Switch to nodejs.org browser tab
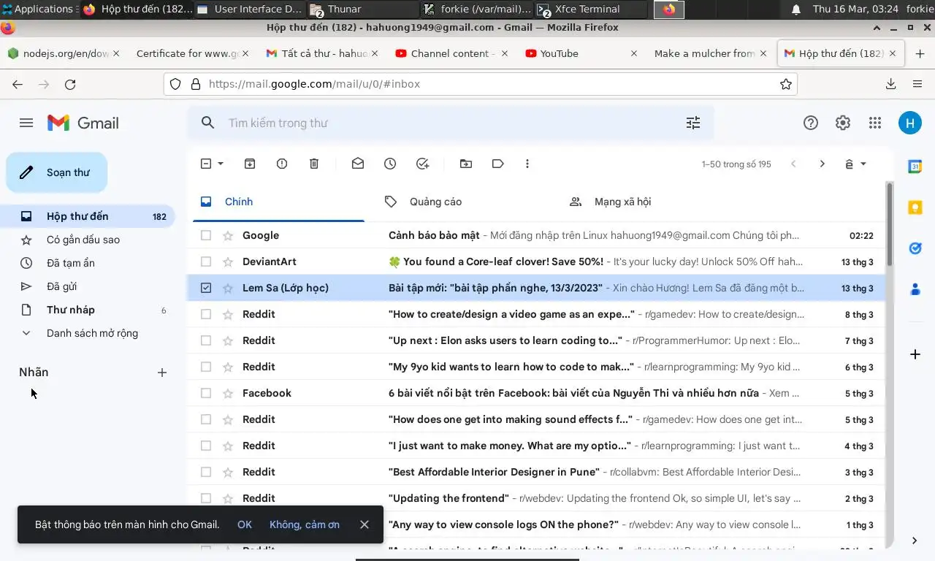Viewport: 935px width, 561px height. (63, 53)
